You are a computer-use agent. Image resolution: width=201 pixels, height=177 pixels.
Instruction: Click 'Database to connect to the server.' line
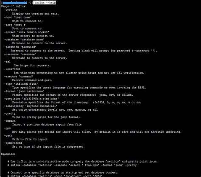tap(39, 43)
